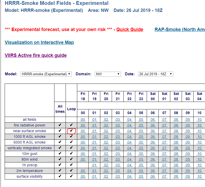This screenshot has height=187, width=205.
Task: Click All times checkmark for surface visibility
Action: [x=60, y=176]
